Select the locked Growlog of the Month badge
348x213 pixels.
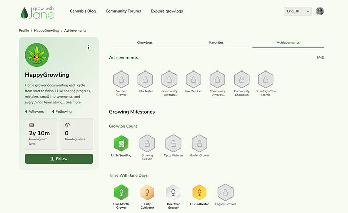(266, 80)
